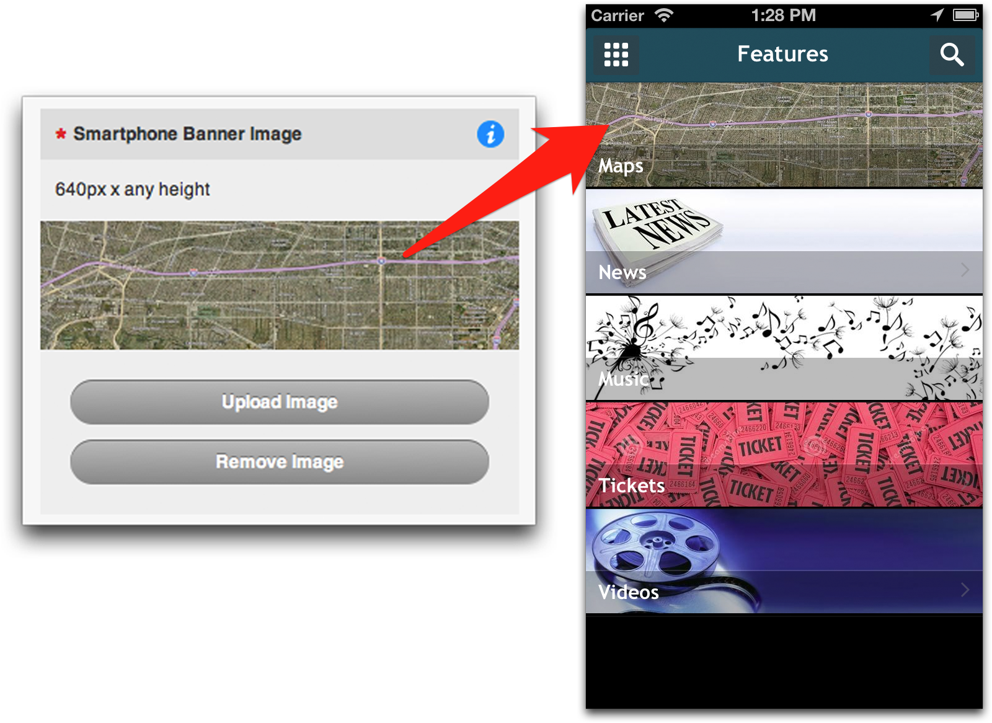Click the Features title in header
The image size is (992, 723).
tap(782, 55)
